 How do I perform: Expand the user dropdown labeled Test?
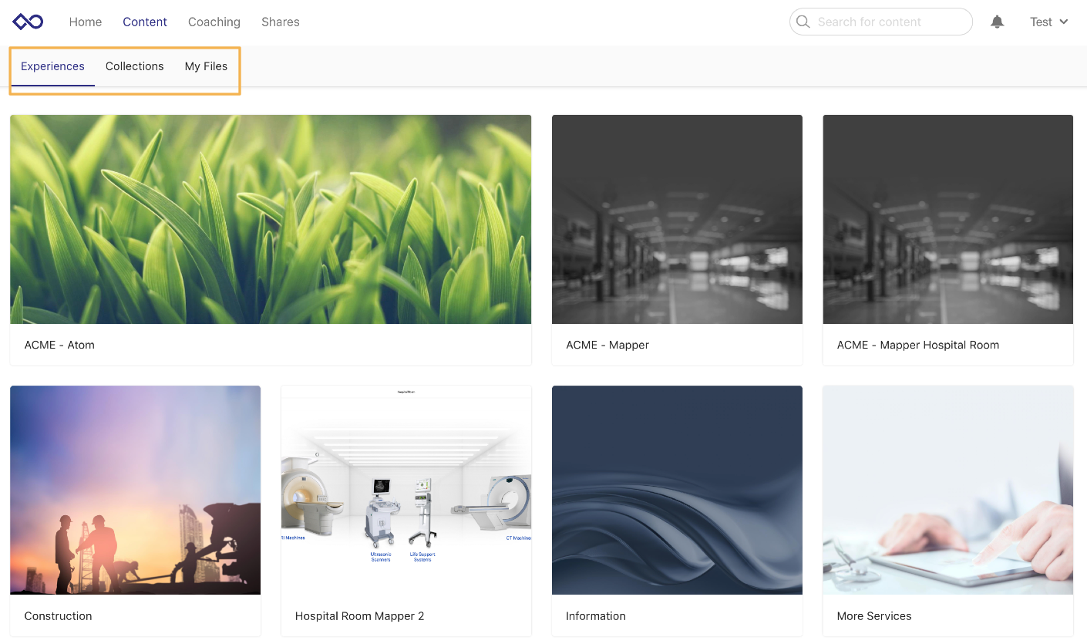point(1041,22)
